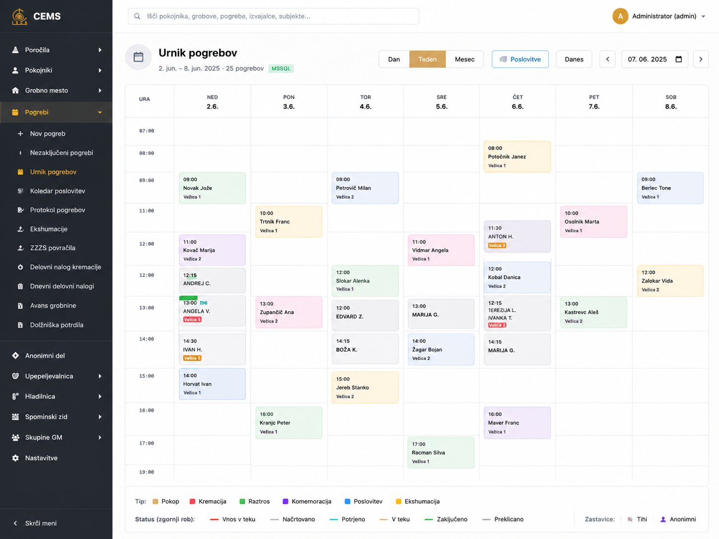Click the 07. 06. 2025 date field
This screenshot has height=539, width=719.
tap(655, 59)
